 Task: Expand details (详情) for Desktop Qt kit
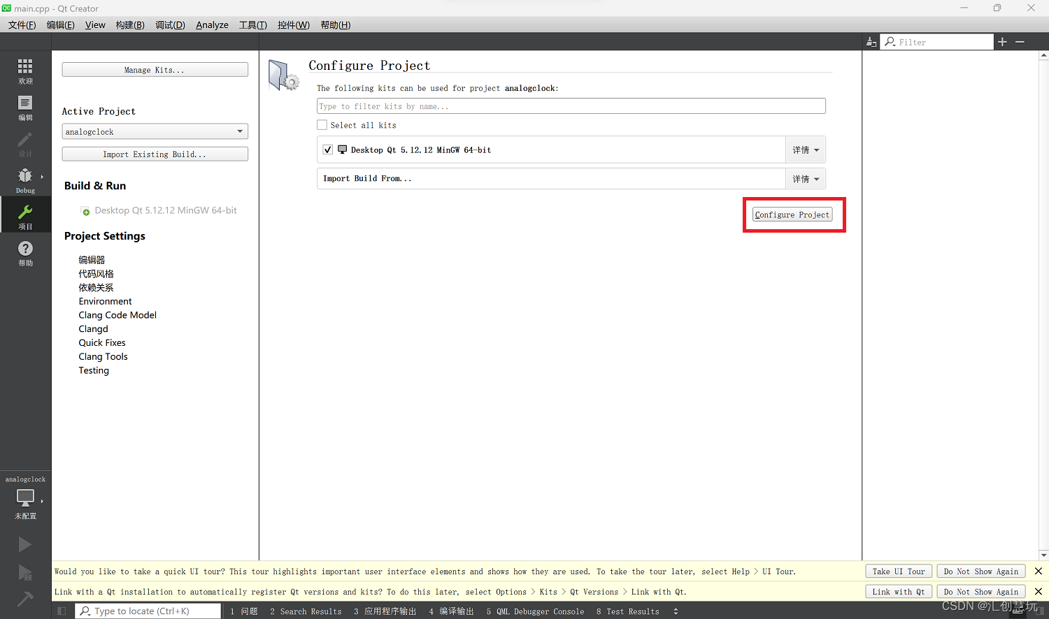[806, 150]
